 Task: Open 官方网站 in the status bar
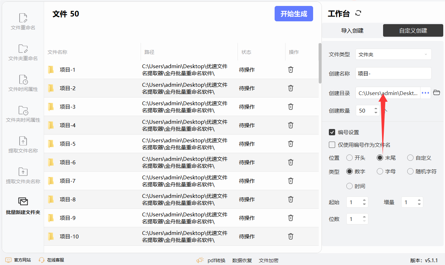tap(18, 260)
